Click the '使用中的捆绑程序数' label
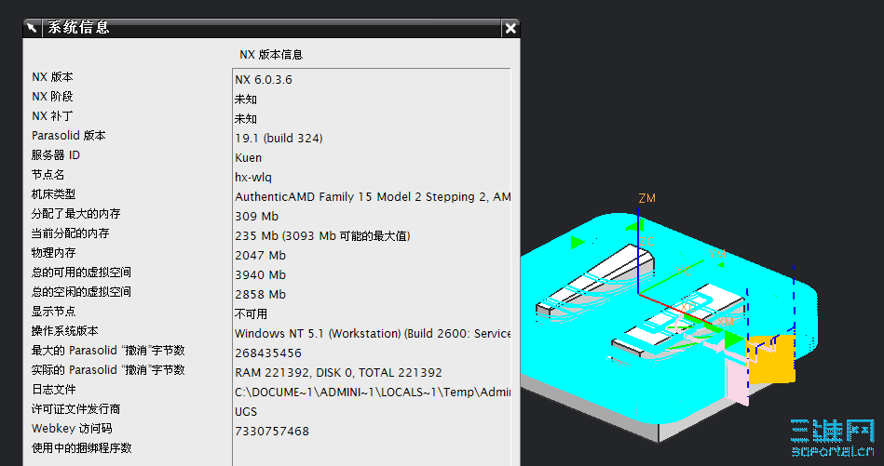Screen dimensions: 884x466 tap(81, 448)
